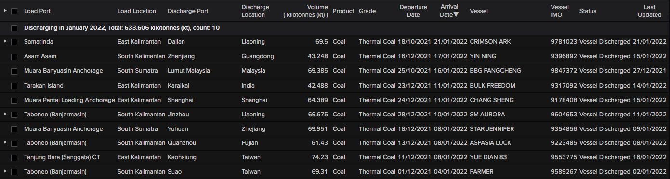Select vessel name YUE DIAN 83
This screenshot has width=670, height=179.
[x=489, y=157]
